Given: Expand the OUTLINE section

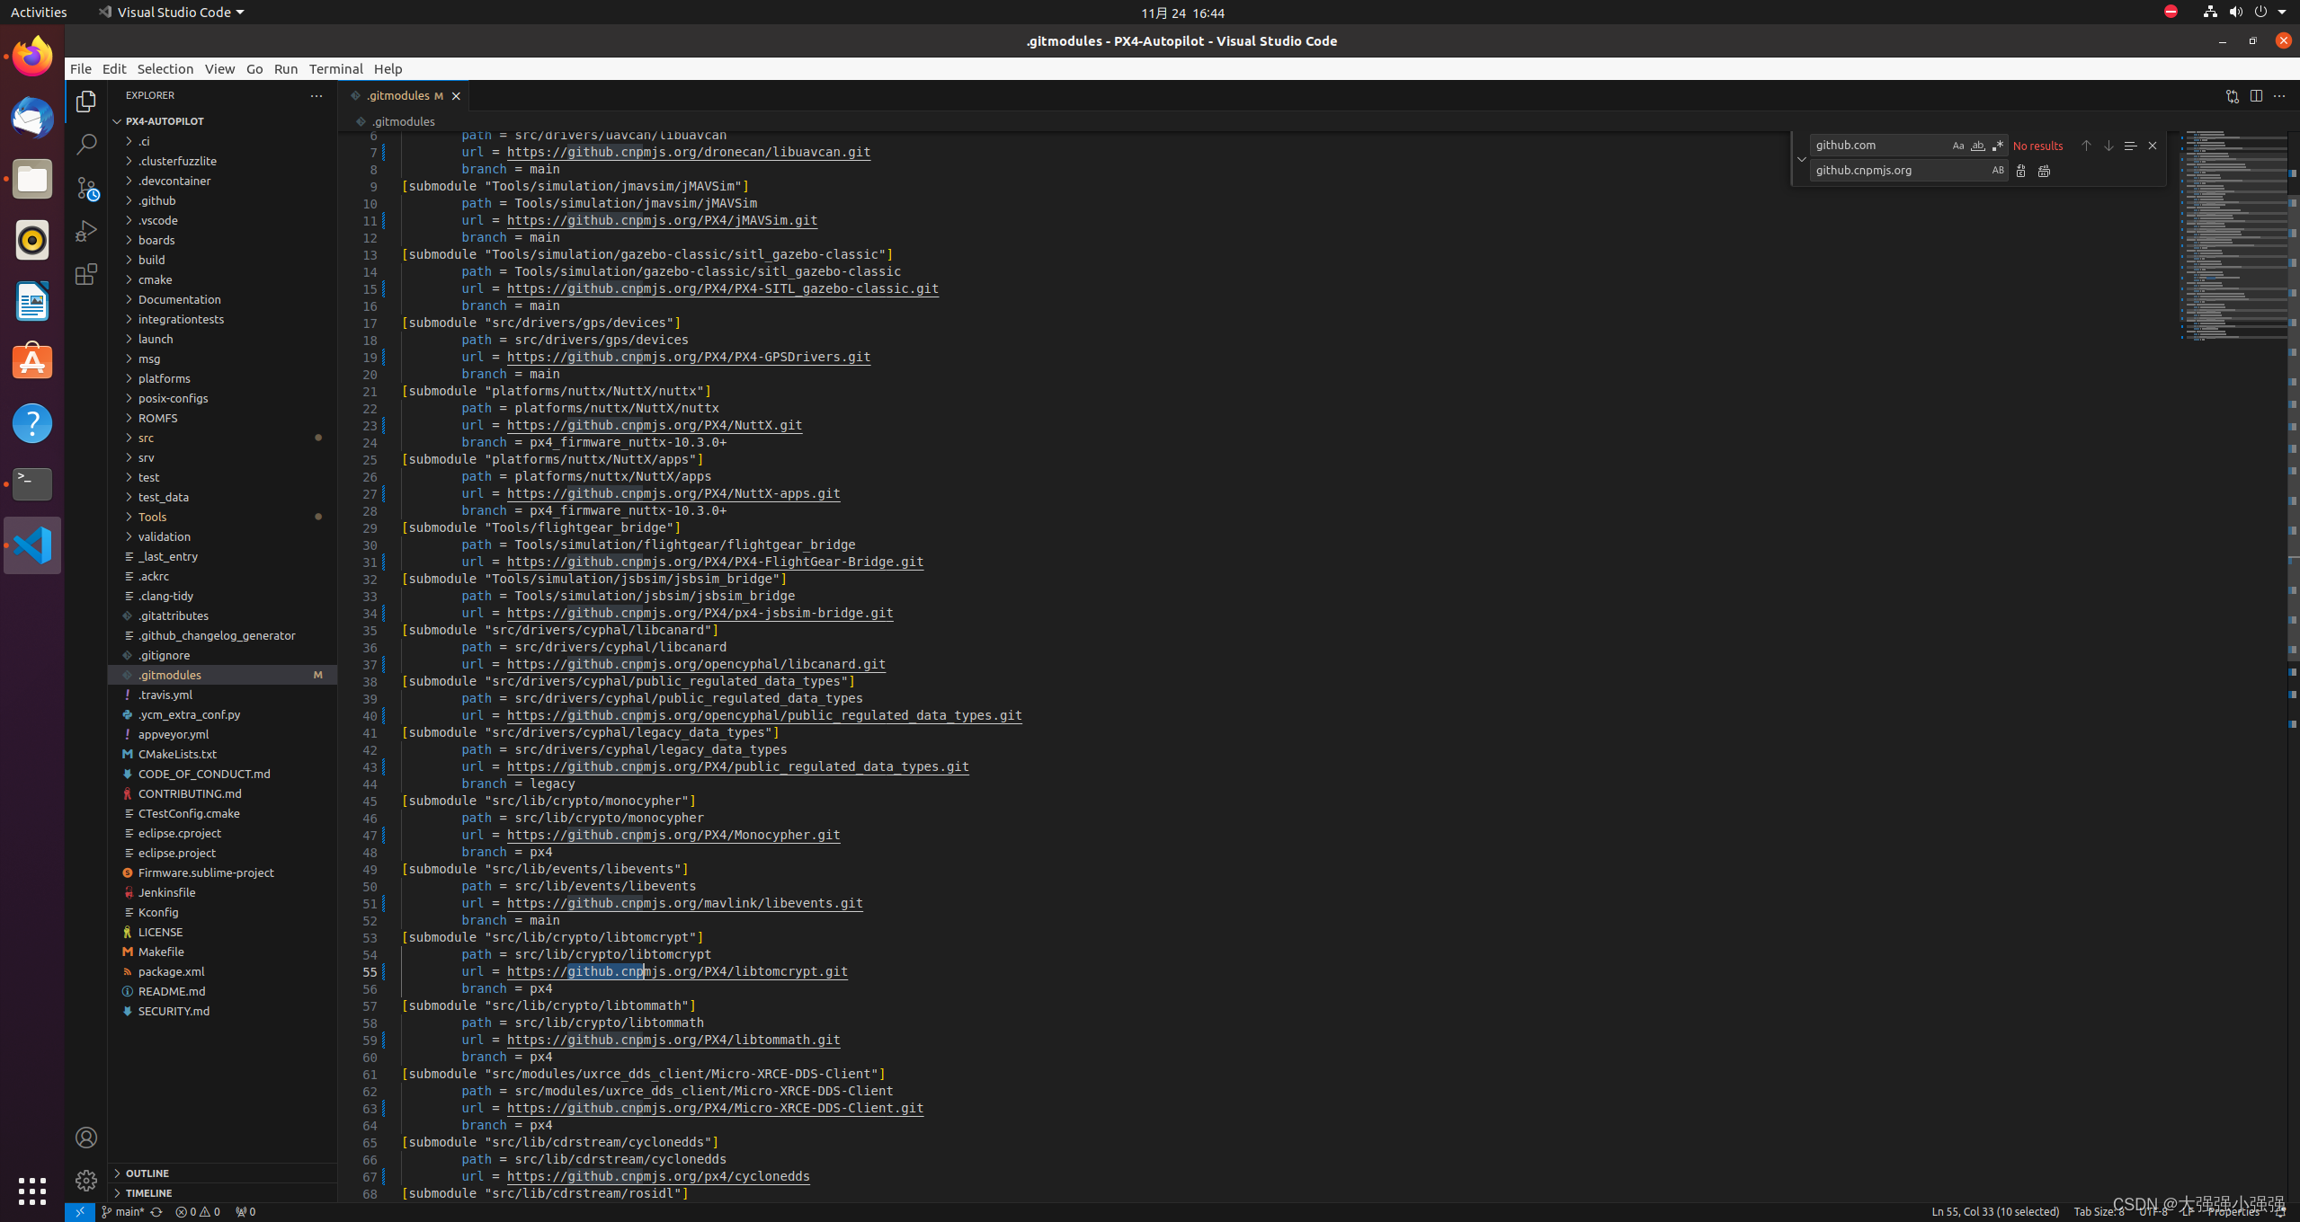Looking at the screenshot, I should pos(147,1173).
